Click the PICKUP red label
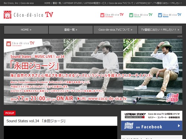Screen dimensions: 186x139 click(10, 113)
